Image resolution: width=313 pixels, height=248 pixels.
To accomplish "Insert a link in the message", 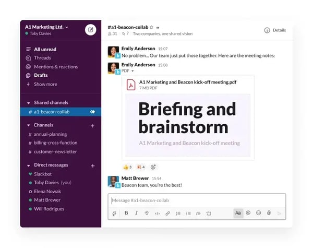I will (167, 213).
